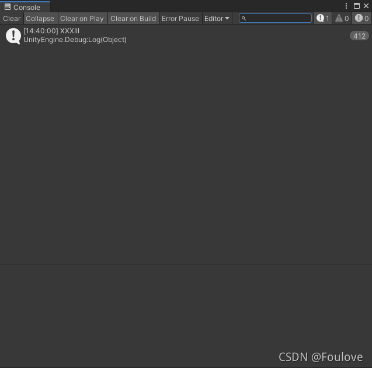Click the magnifier icon in search box
Image resolution: width=372 pixels, height=368 pixels.
(244, 18)
